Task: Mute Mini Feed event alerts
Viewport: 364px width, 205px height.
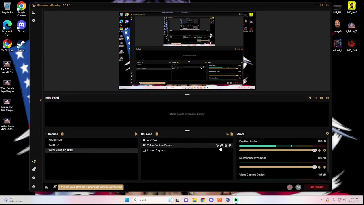Action: click(327, 98)
